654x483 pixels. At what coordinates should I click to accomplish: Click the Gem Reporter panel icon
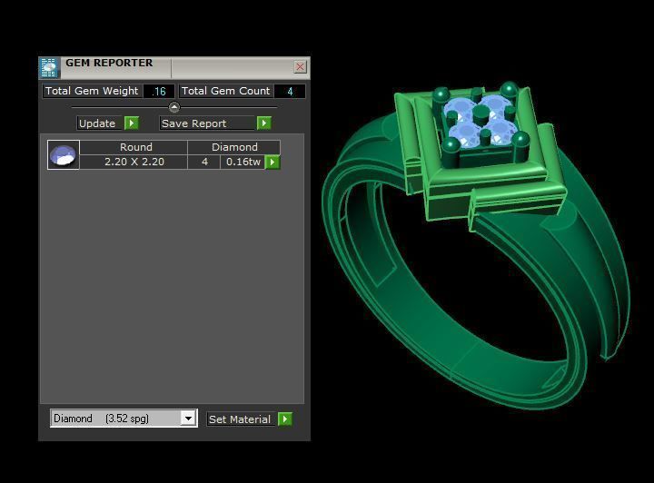[x=49, y=67]
